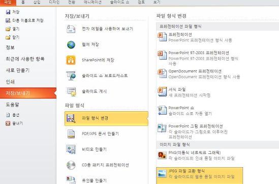This screenshot has height=184, width=279.
Task: Click the Exit (끝내기) red X icon
Action: point(8,123)
